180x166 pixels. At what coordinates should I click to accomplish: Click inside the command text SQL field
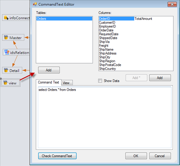click(105, 117)
